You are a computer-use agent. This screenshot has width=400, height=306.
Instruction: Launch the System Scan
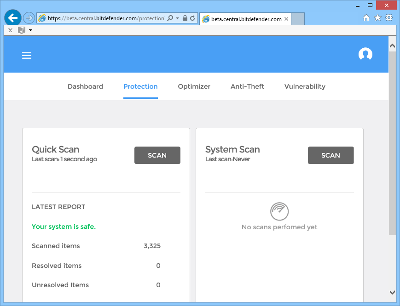[x=330, y=155]
